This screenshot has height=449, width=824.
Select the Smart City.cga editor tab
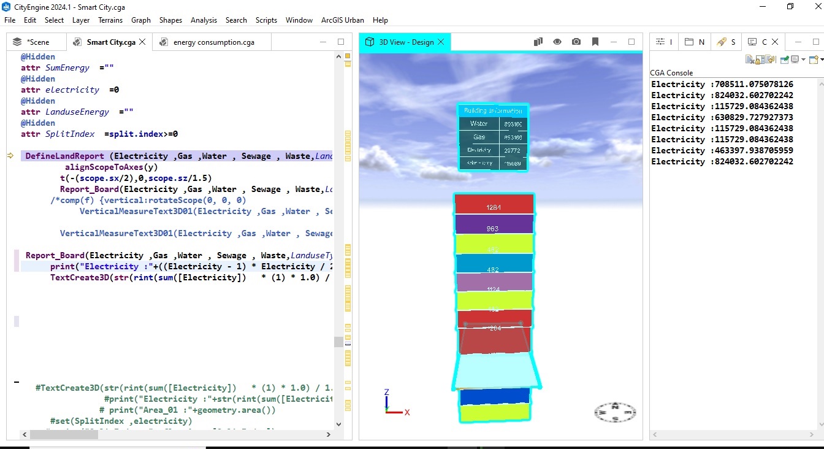coord(109,42)
